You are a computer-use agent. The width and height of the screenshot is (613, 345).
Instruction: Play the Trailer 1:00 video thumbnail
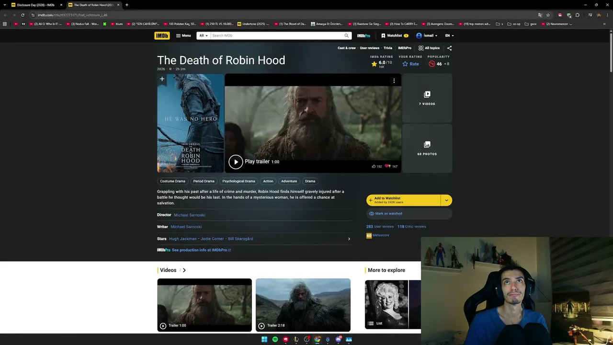tap(204, 305)
